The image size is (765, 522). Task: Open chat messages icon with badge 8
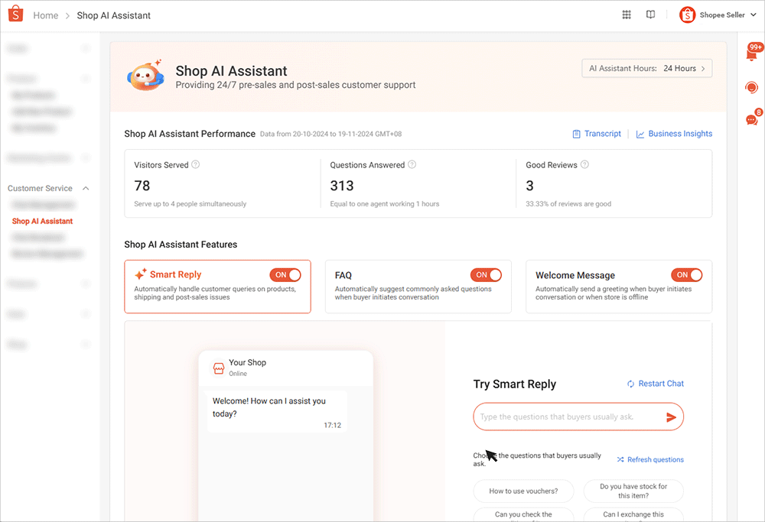[x=752, y=118]
